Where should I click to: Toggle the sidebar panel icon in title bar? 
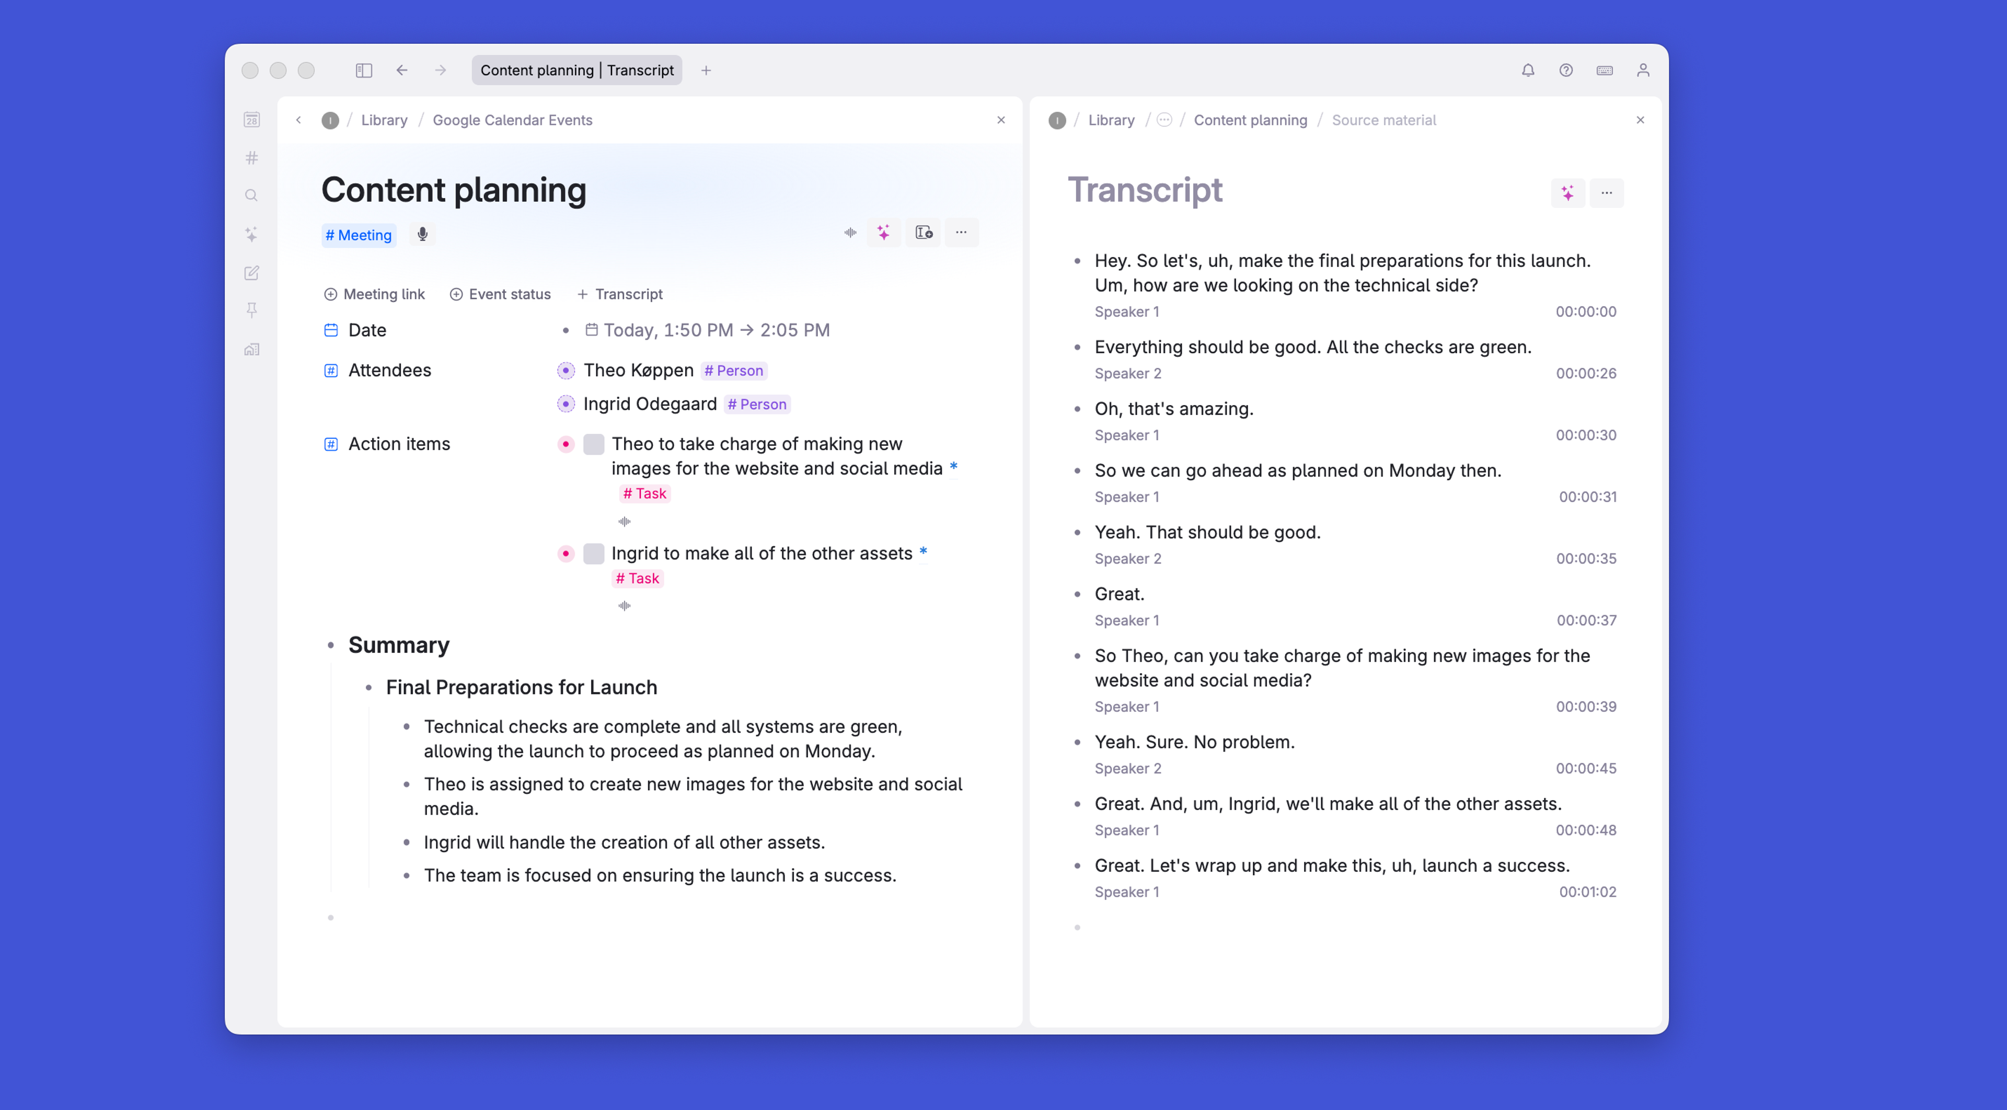(x=364, y=70)
